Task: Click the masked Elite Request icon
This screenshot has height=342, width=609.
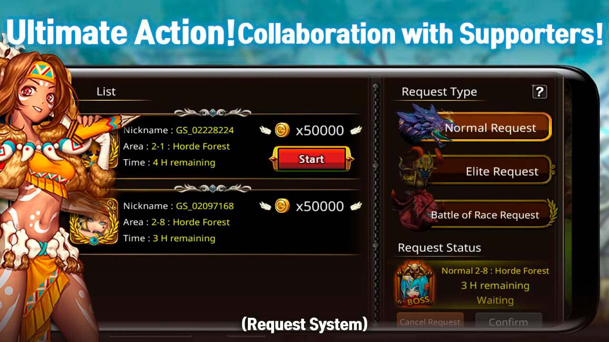Action: tap(419, 170)
